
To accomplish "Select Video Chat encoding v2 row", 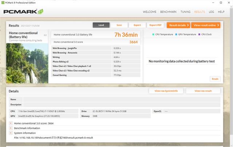I will pyautogui.click(x=96, y=71).
